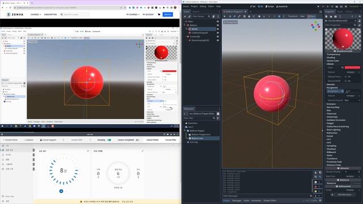Switch Godot workspace to 3D

260,6
